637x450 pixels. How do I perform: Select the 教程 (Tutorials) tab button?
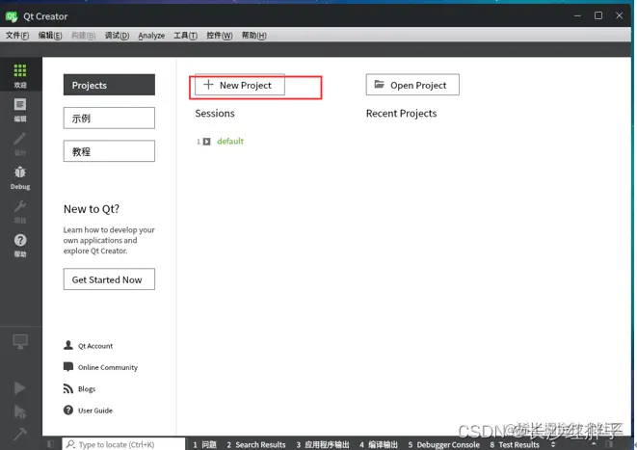(x=109, y=151)
